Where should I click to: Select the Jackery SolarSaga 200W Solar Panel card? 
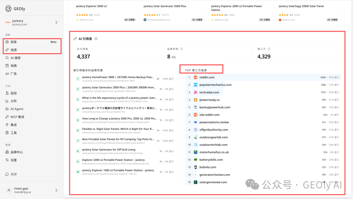tap(309, 12)
